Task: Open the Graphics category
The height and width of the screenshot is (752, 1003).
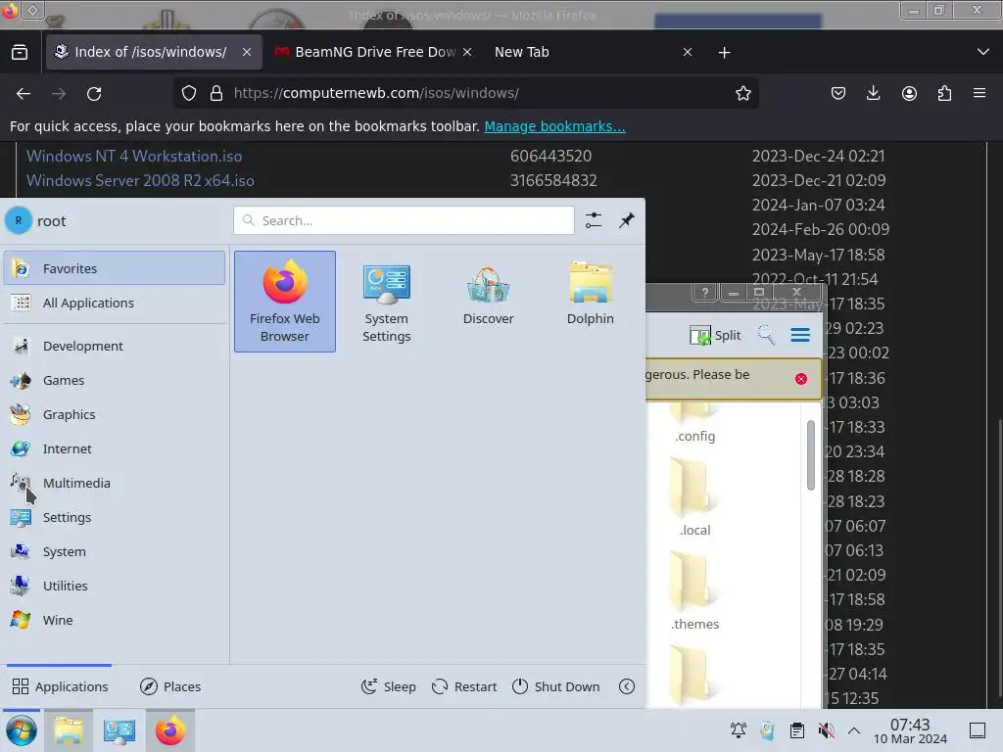Action: point(115,414)
